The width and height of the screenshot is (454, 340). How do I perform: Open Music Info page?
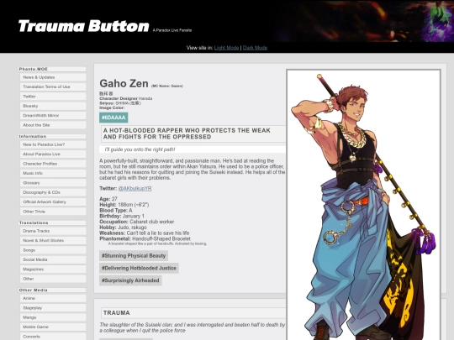(53, 173)
